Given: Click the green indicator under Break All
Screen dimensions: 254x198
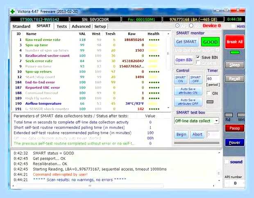Looking at the screenshot, I should pos(235,52).
